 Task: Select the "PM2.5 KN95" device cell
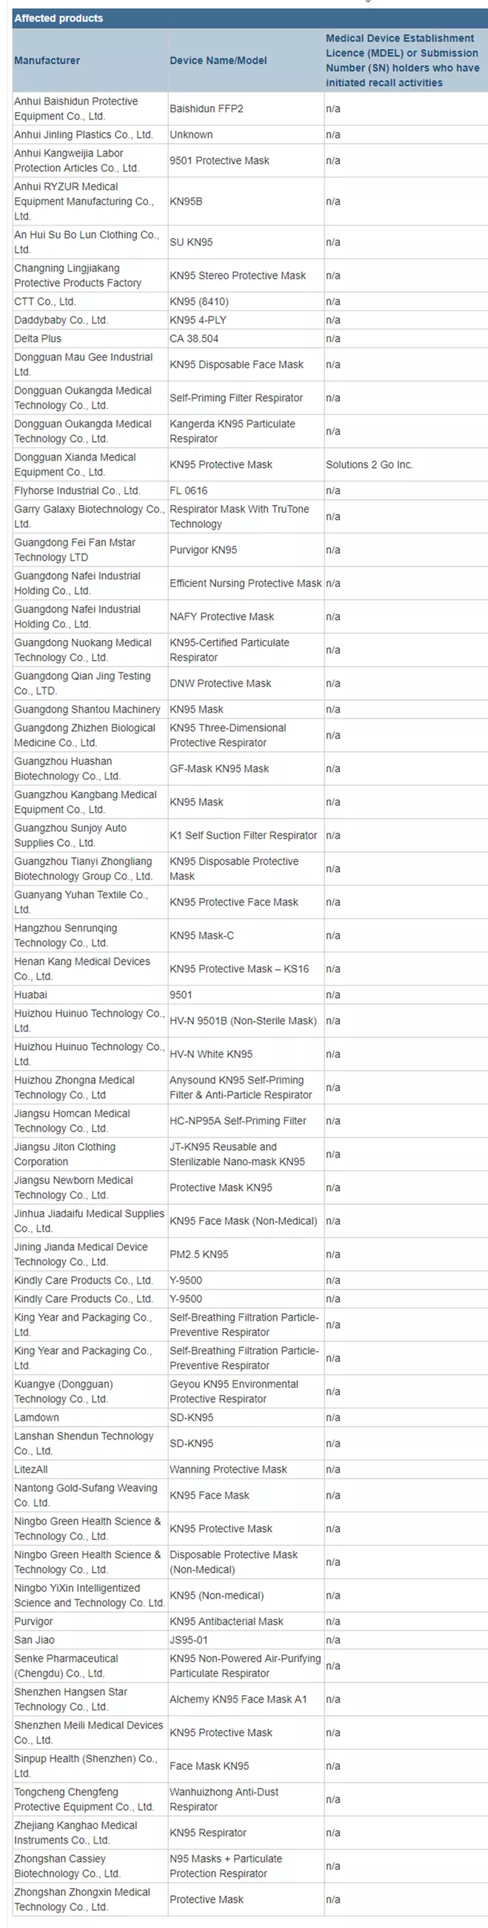[x=198, y=1255]
